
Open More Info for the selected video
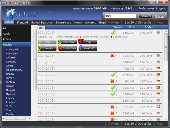pyautogui.click(x=88, y=48)
